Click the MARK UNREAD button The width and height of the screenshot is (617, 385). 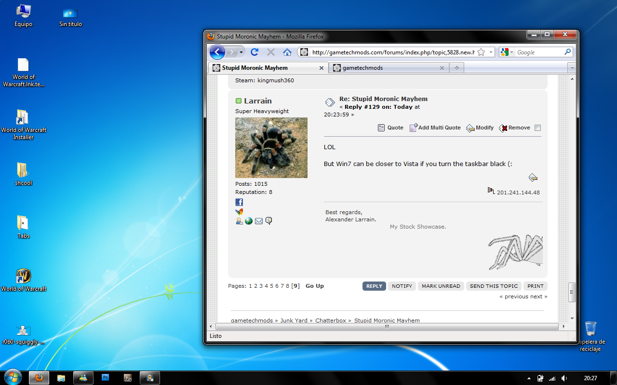(x=441, y=286)
